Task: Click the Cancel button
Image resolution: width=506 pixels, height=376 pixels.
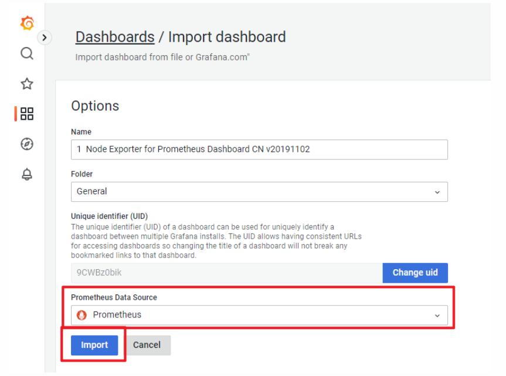Action: pos(147,345)
